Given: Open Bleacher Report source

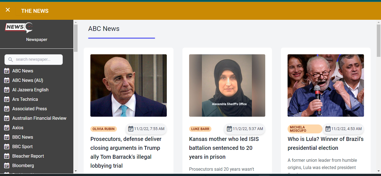Looking at the screenshot, I should point(28,156).
